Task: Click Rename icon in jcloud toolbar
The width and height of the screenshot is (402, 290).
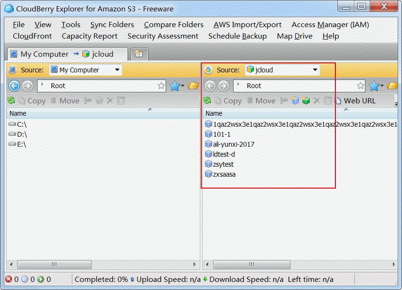Action: coord(284,100)
